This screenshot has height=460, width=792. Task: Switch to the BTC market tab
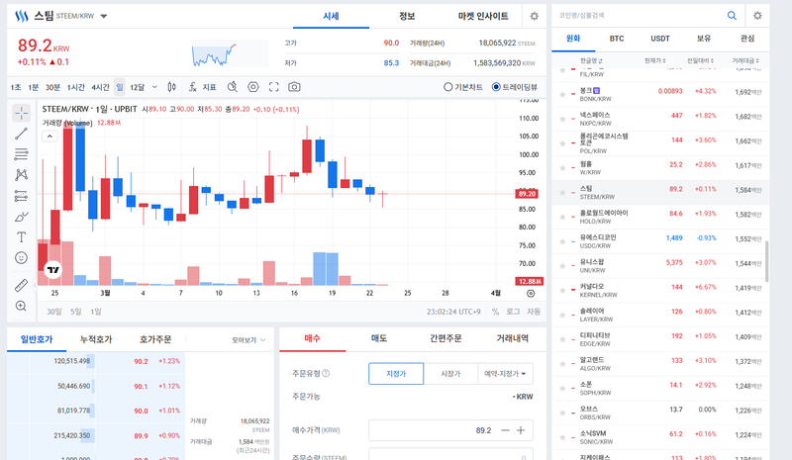617,39
